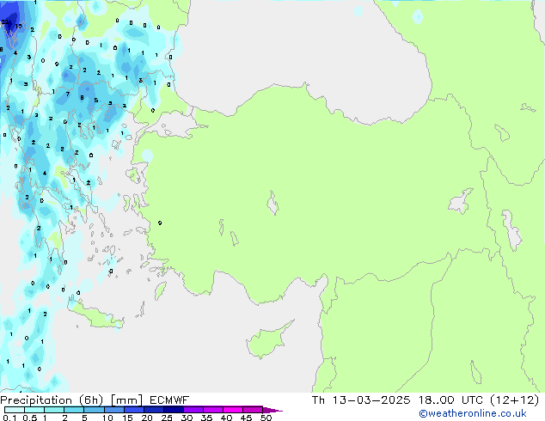Click the island of Crete on the map
Viewport: 545px width, 421px height.
pos(96,315)
